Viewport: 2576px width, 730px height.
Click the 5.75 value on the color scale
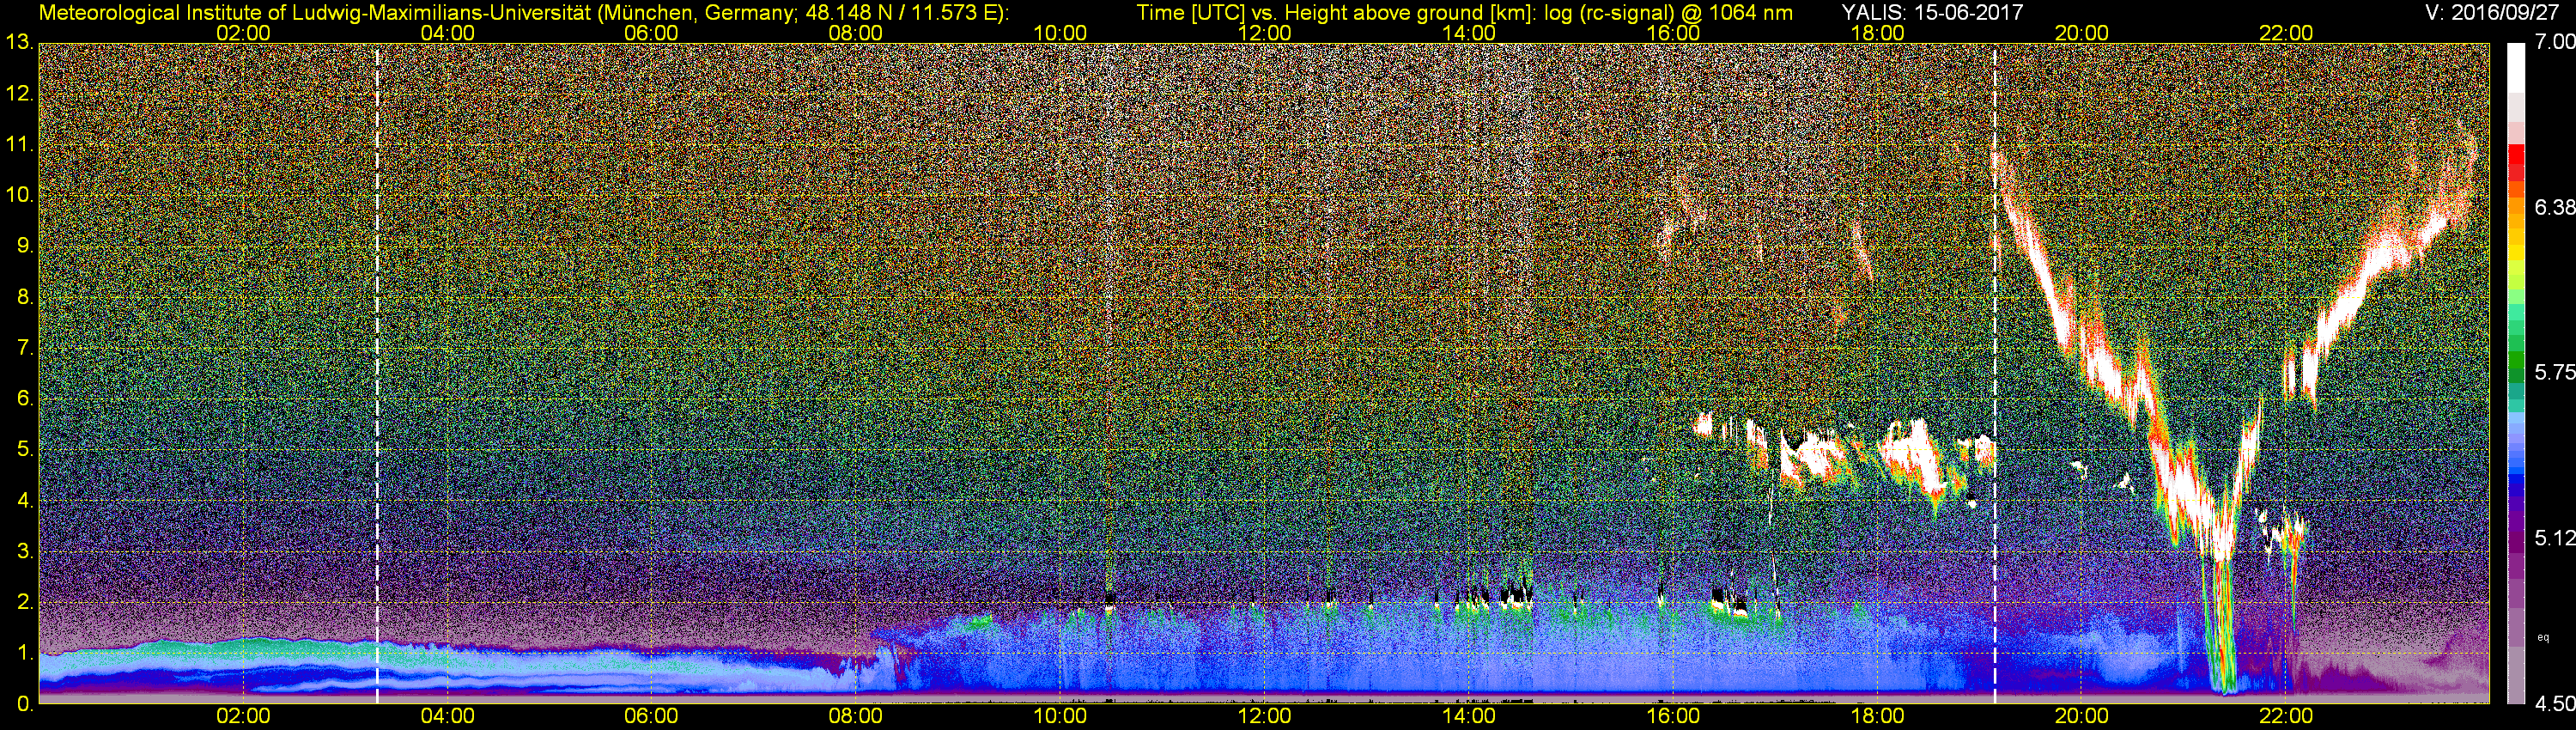pos(2556,372)
